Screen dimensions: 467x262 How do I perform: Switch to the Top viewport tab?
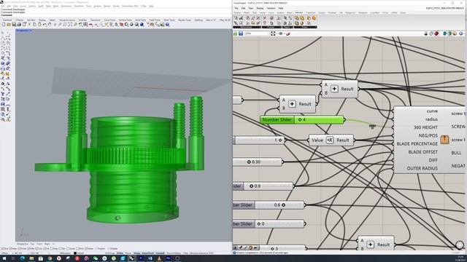click(x=32, y=244)
